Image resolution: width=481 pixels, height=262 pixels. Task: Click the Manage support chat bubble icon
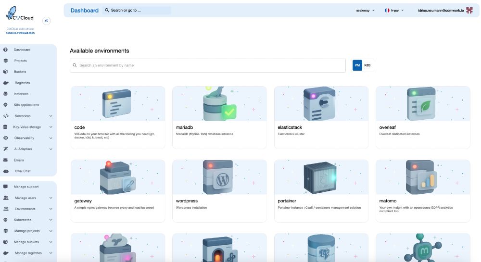(x=5, y=187)
